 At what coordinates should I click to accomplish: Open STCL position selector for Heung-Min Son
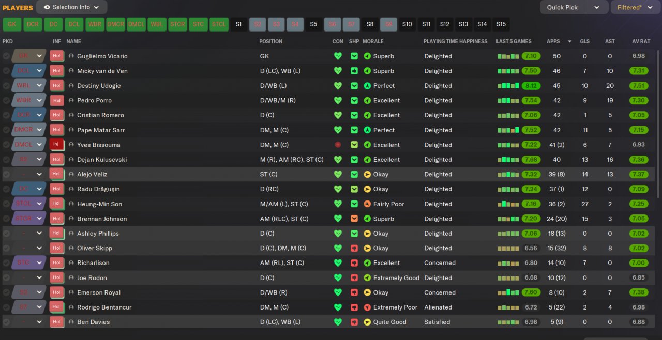[x=28, y=204]
